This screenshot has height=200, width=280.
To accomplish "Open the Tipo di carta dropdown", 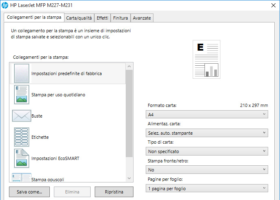I will (x=207, y=151).
